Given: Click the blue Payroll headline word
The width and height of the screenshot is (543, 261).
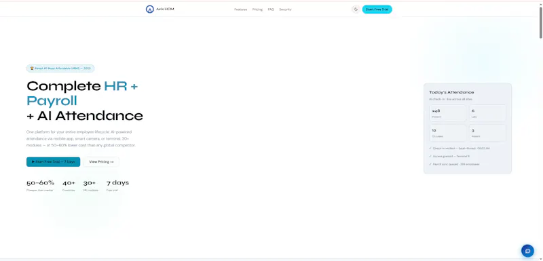Looking at the screenshot, I should pyautogui.click(x=52, y=100).
